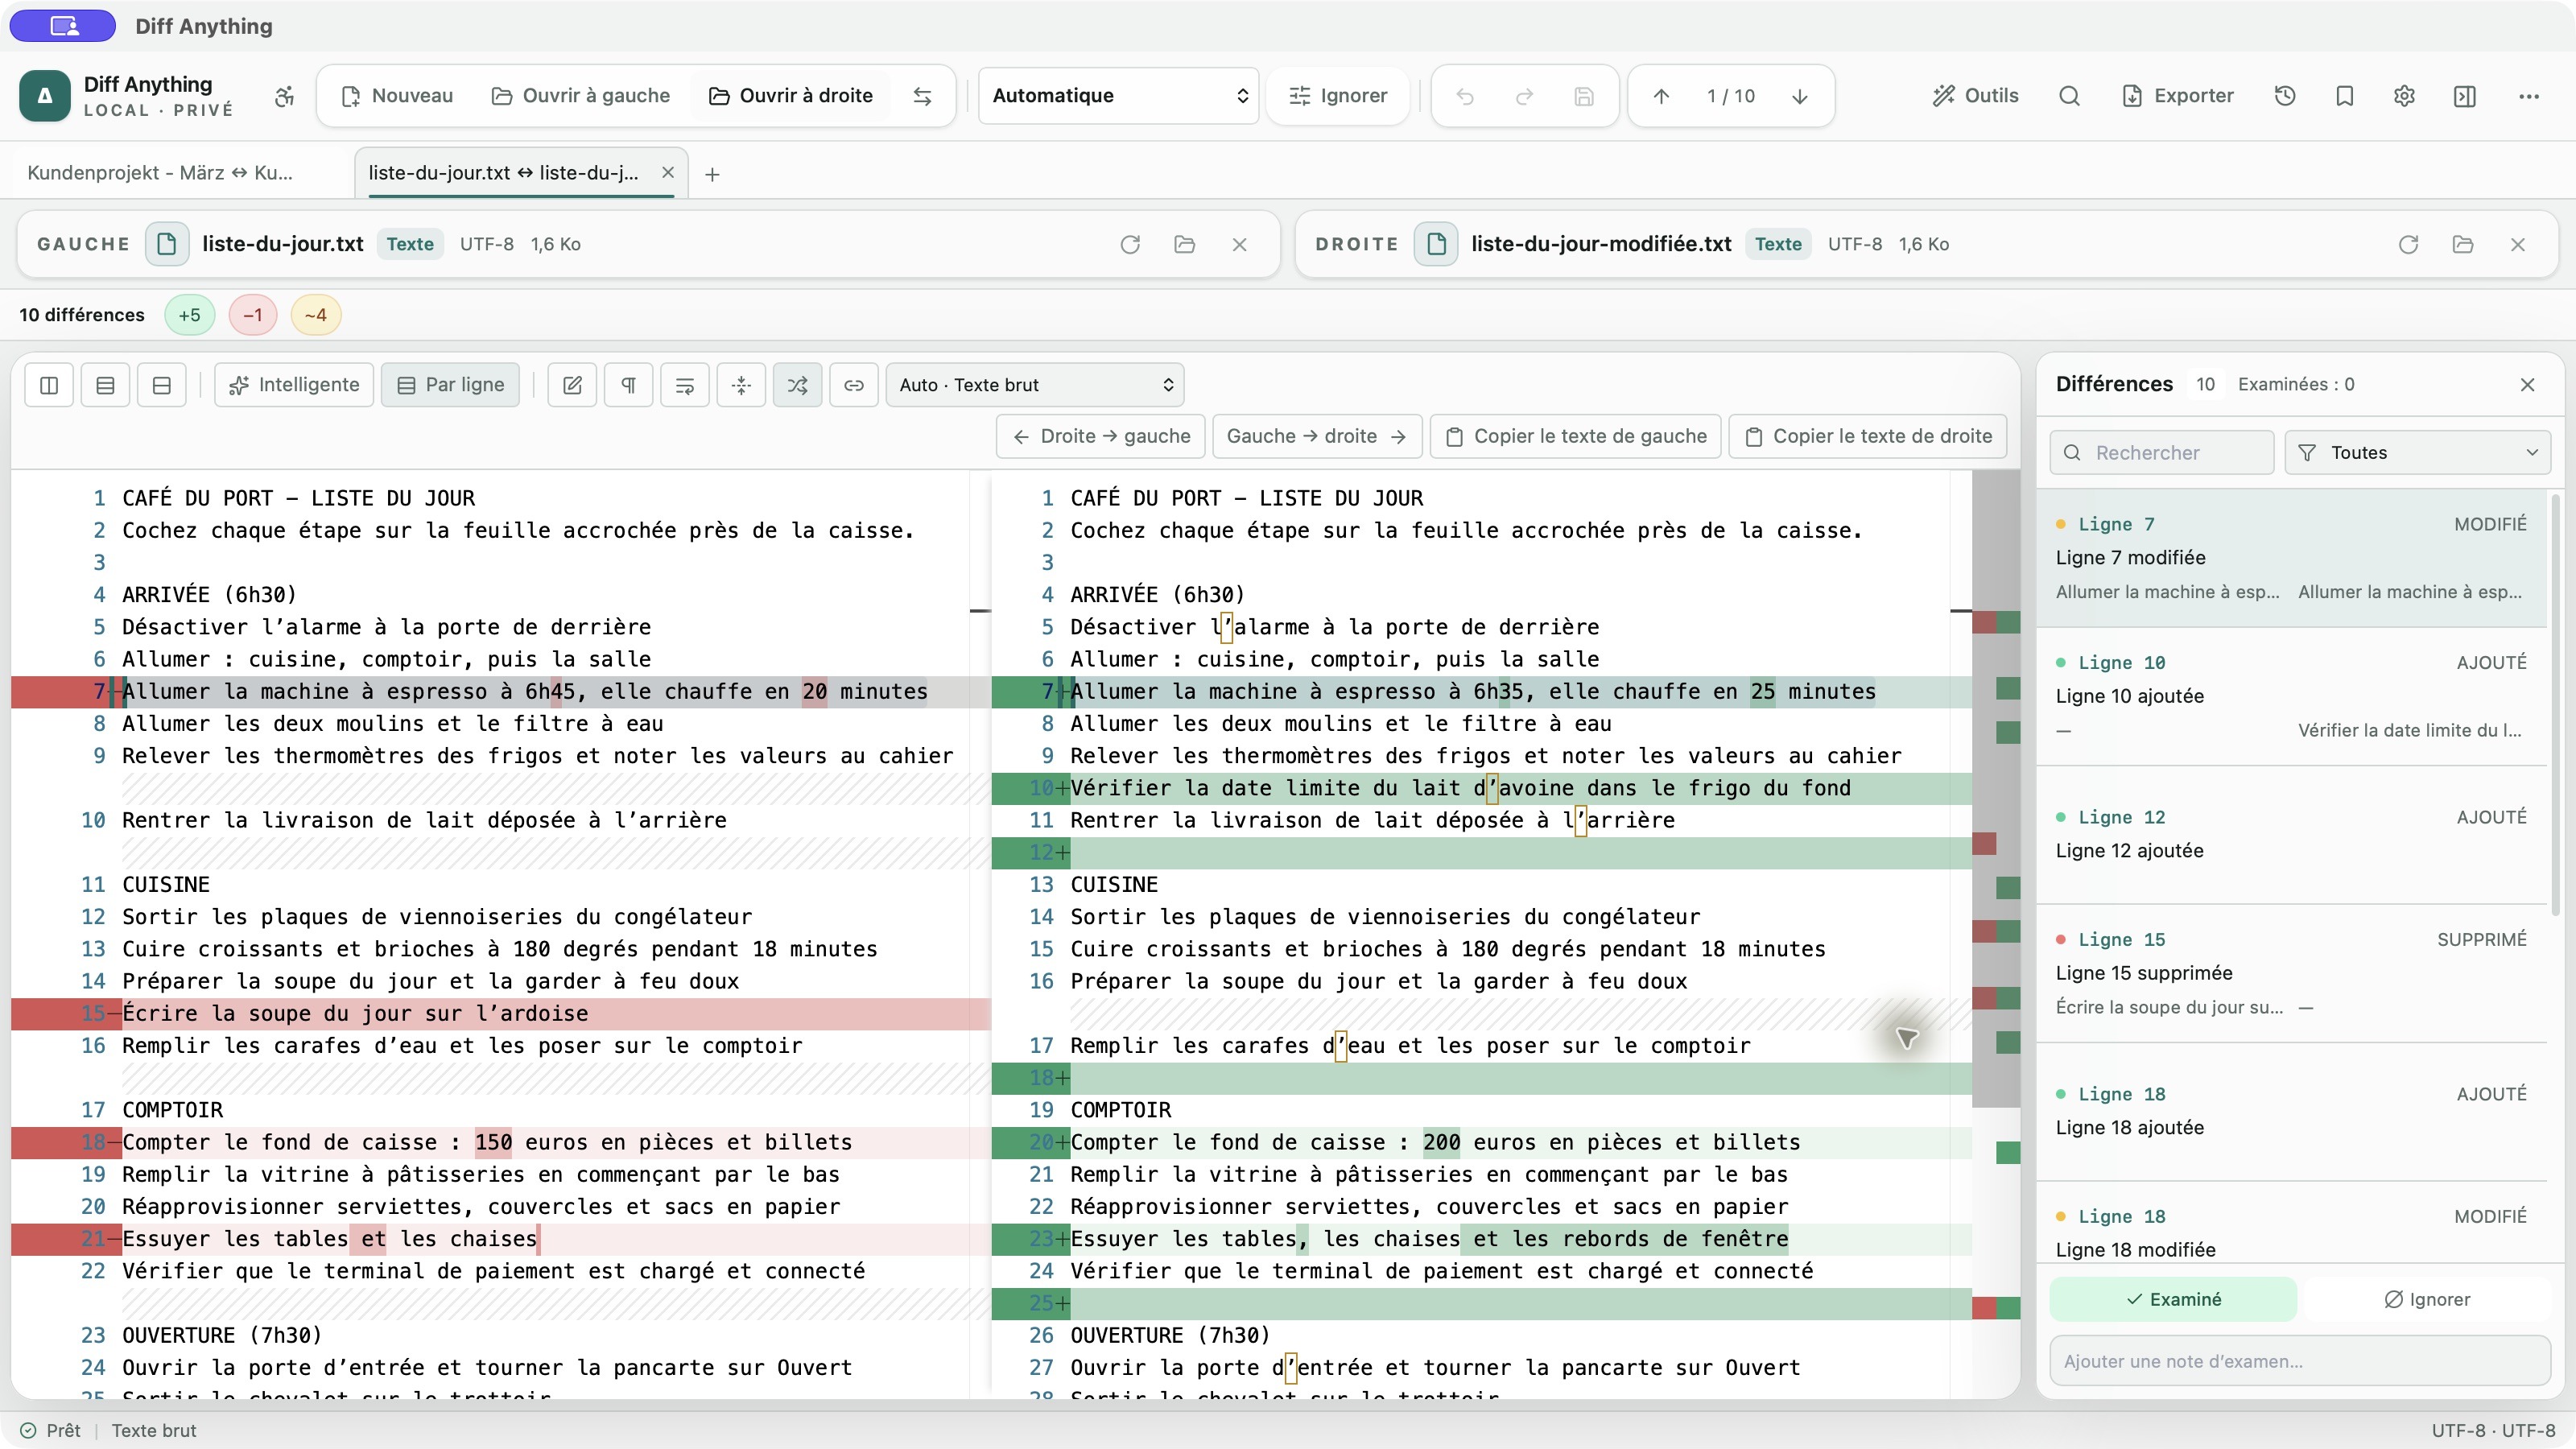Click Ignorer in the review panel
The width and height of the screenshot is (2576, 1449).
pyautogui.click(x=2427, y=1300)
